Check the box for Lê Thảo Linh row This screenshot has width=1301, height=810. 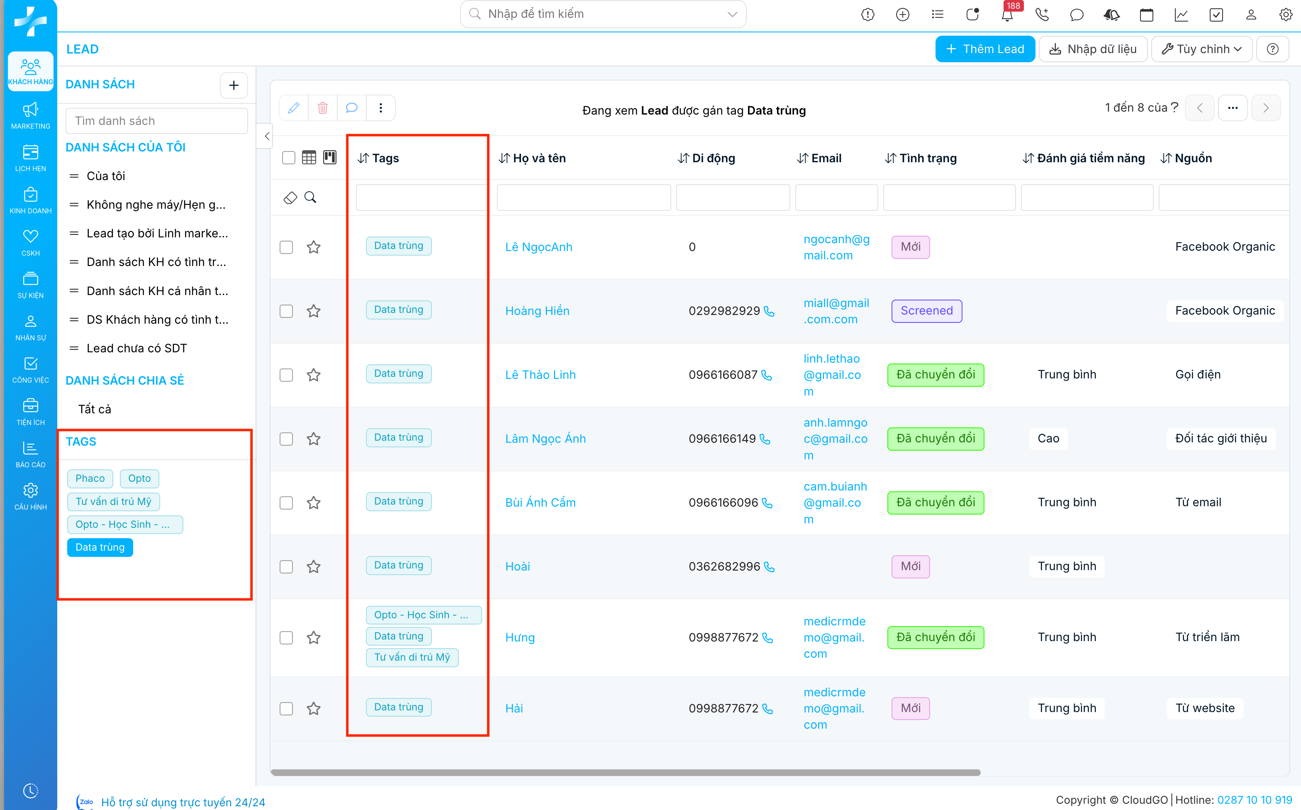tap(287, 375)
